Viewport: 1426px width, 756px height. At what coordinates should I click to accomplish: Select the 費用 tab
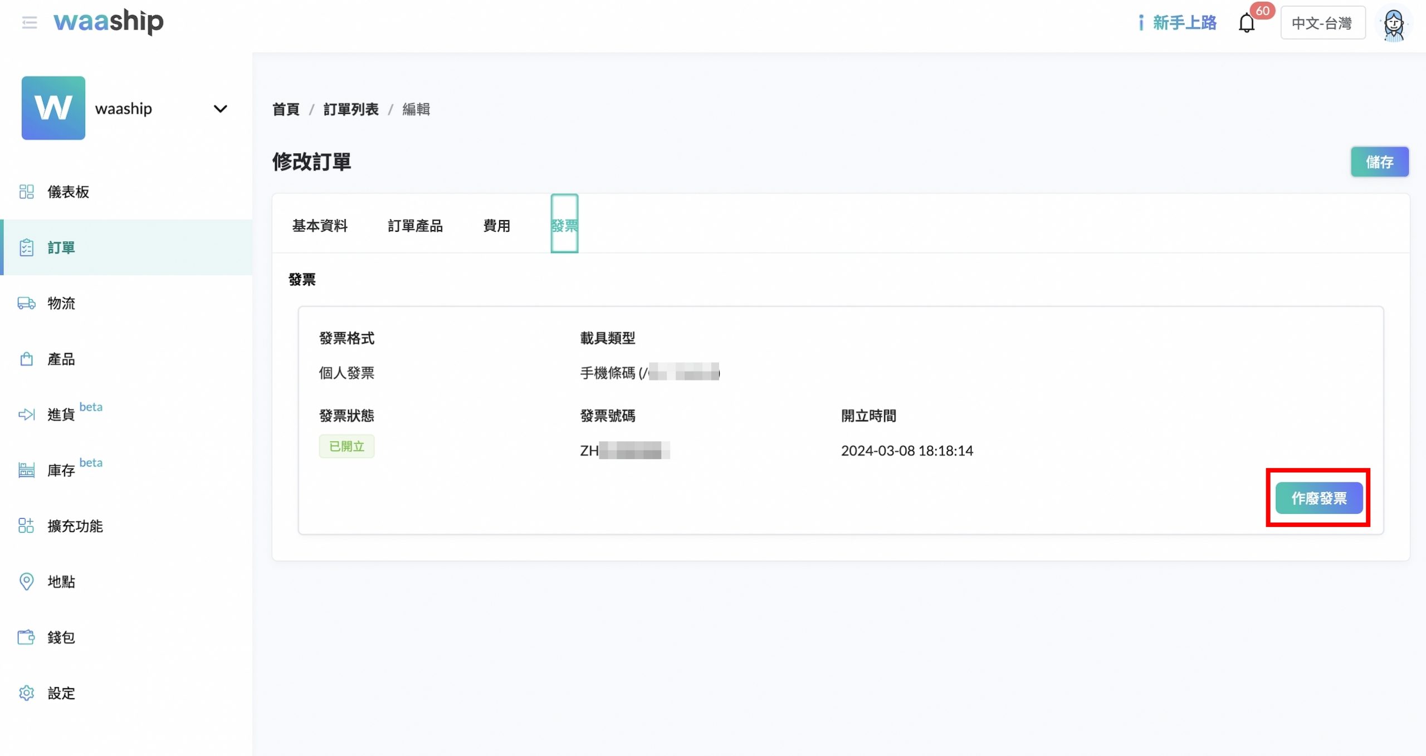[x=496, y=226]
